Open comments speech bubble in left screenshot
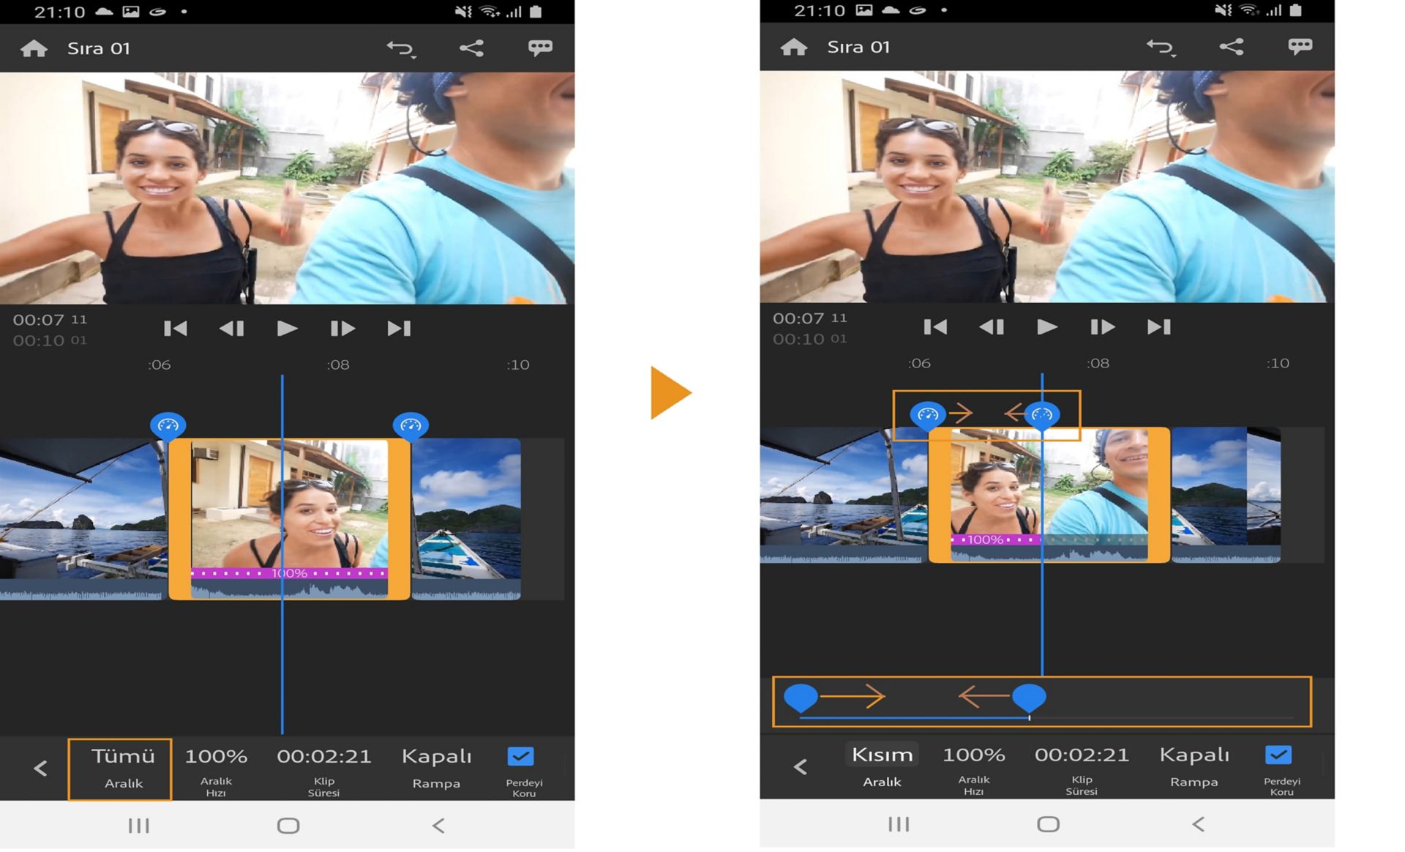 click(x=540, y=48)
